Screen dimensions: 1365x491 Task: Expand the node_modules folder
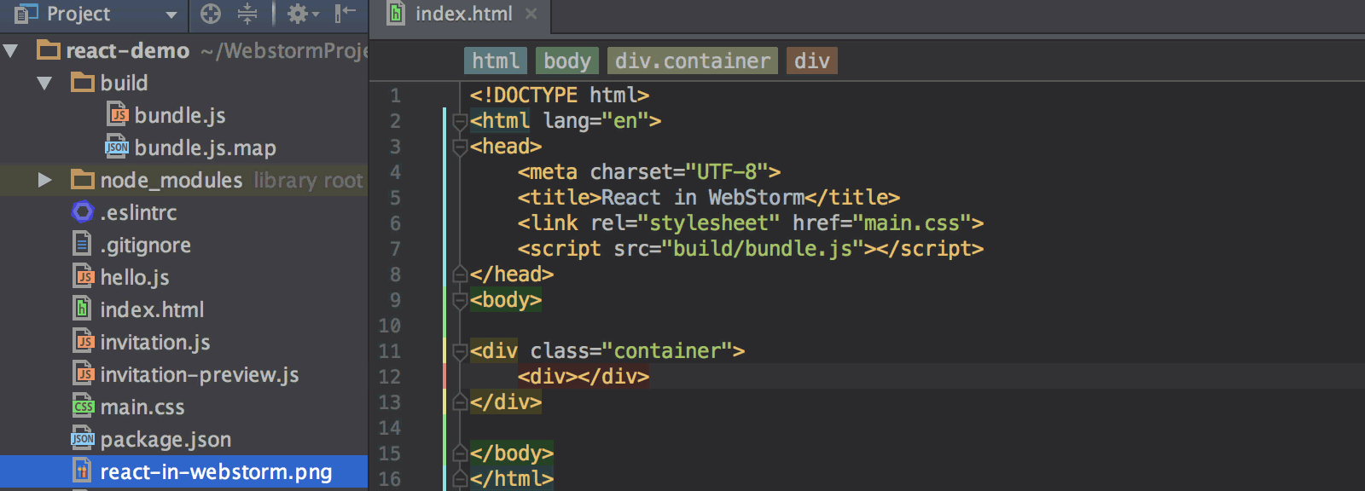(45, 180)
